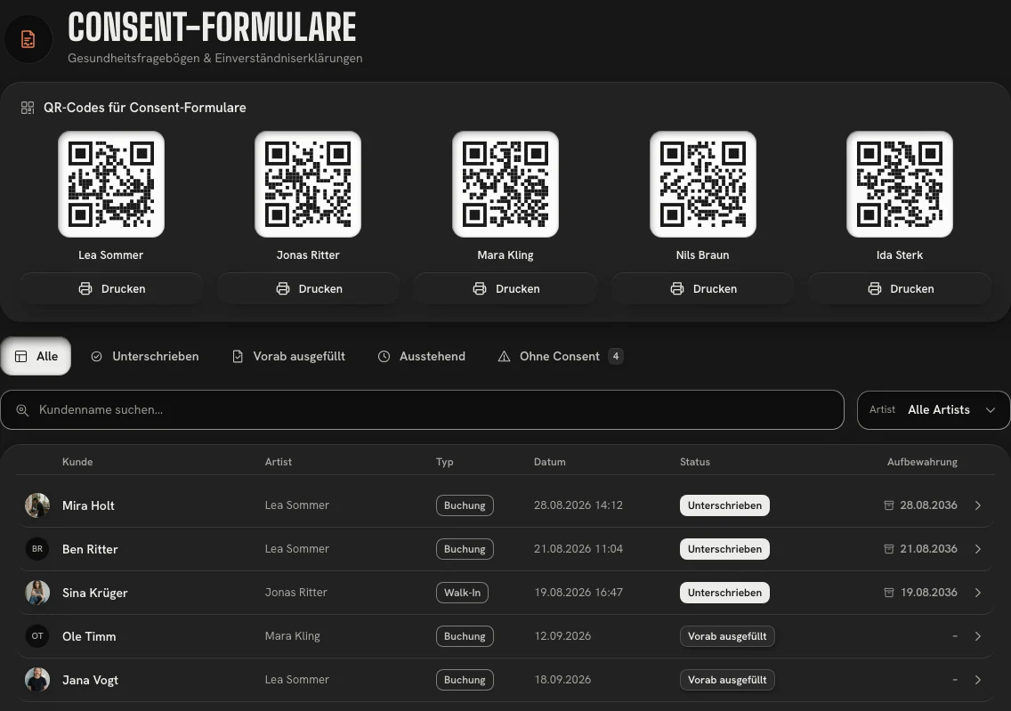Click printer icon in Ida Sterk's Drucken button

[x=874, y=289]
